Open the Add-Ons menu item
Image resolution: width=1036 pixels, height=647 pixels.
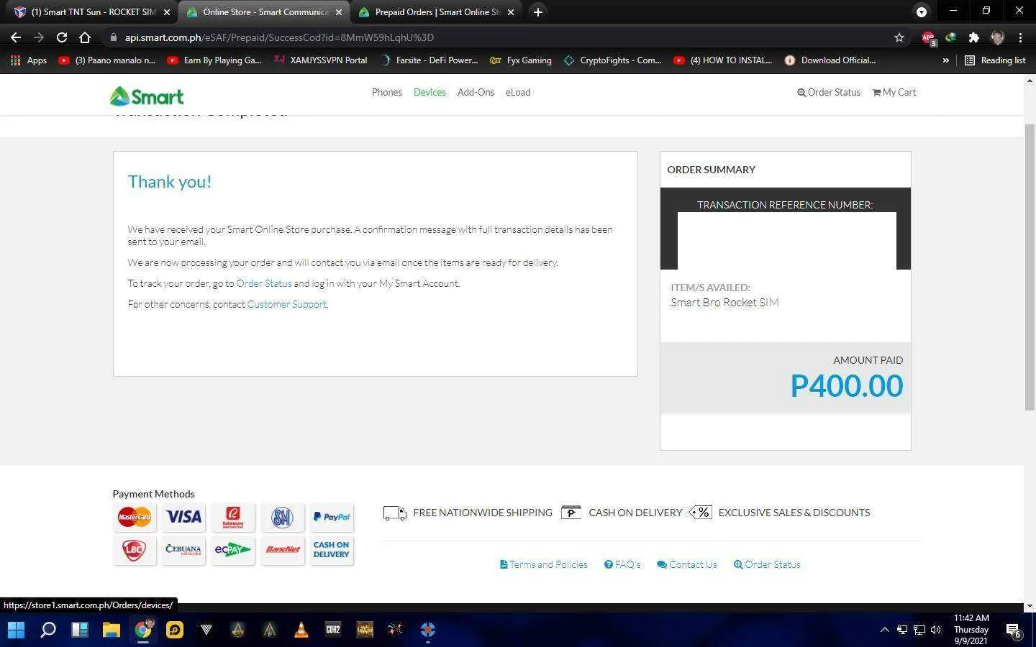[x=476, y=92]
